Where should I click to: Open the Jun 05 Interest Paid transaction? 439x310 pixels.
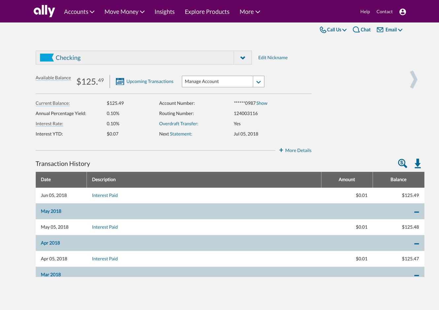pyautogui.click(x=105, y=195)
